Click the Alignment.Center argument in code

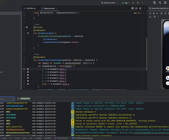click(x=69, y=42)
